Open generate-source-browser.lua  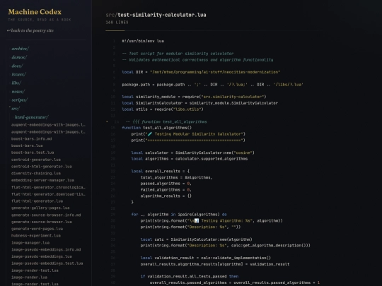coord(42,222)
